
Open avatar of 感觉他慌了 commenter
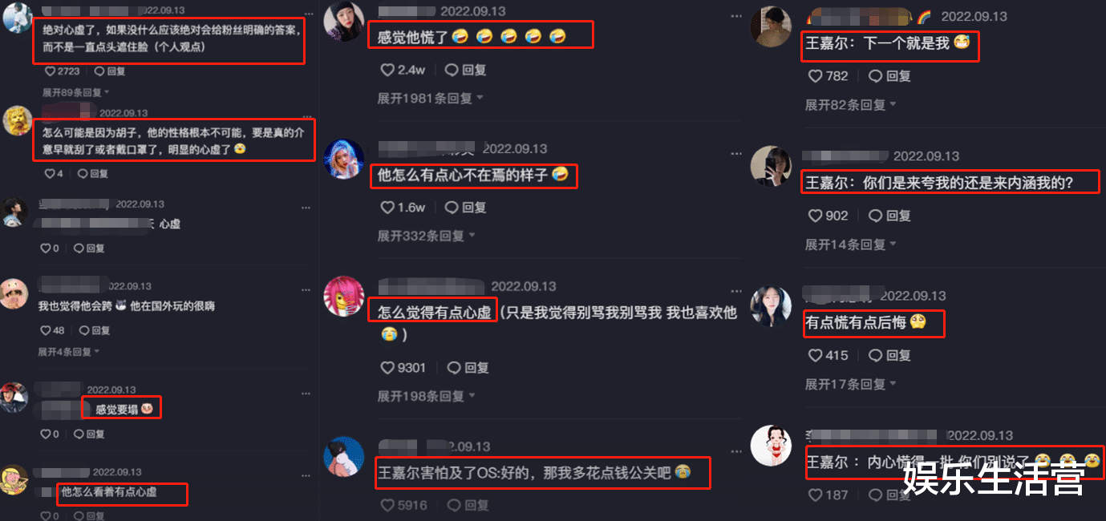tap(344, 21)
